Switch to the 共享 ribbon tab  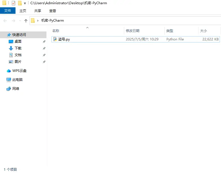pos(38,11)
